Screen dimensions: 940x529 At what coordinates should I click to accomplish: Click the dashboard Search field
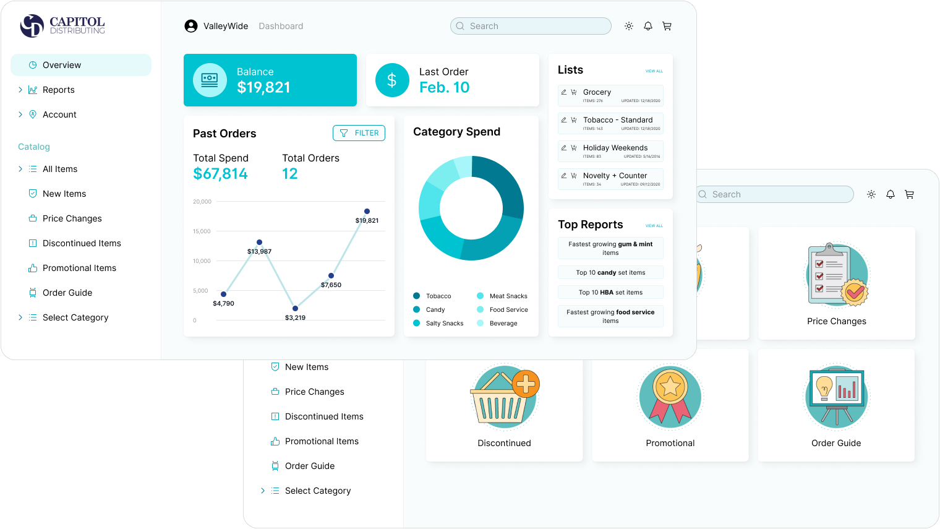point(531,26)
